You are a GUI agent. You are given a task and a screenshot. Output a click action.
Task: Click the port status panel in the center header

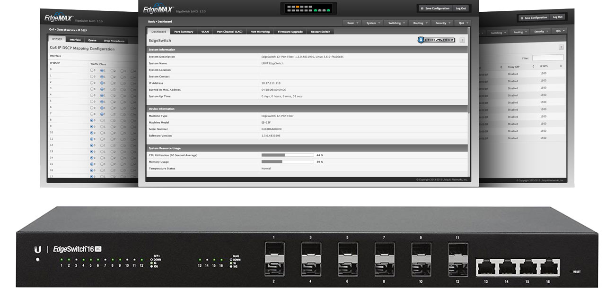click(x=308, y=8)
